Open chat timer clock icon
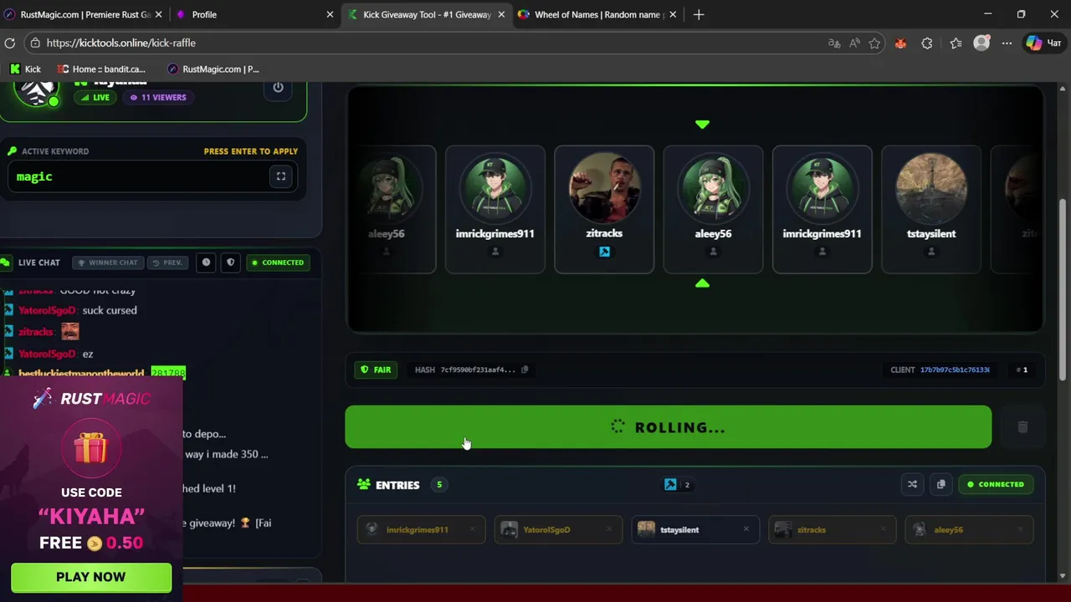 point(206,263)
